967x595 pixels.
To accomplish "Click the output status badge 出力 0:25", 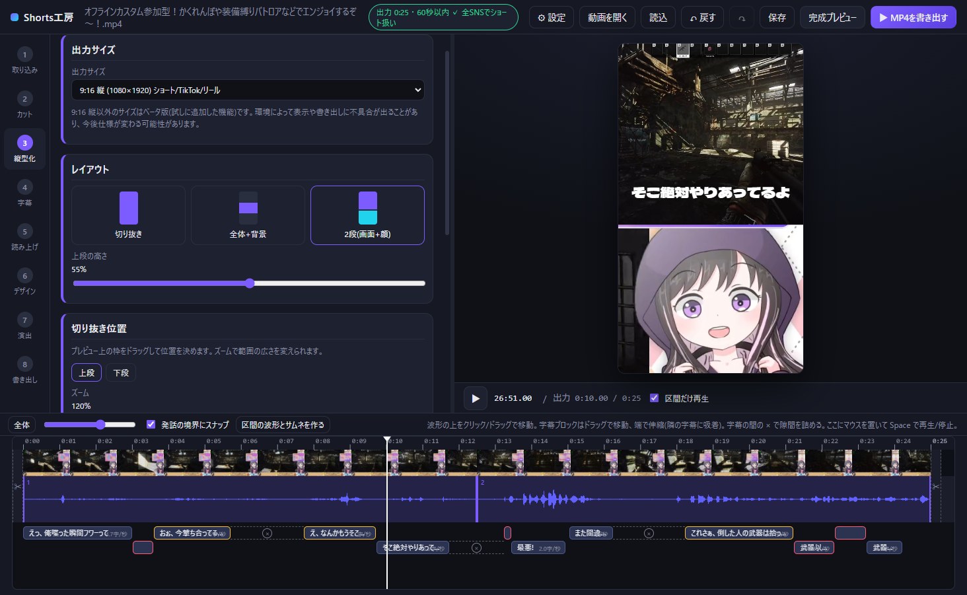I will 443,17.
